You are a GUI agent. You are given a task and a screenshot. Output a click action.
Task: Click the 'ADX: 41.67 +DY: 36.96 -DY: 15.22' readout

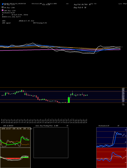17,129
